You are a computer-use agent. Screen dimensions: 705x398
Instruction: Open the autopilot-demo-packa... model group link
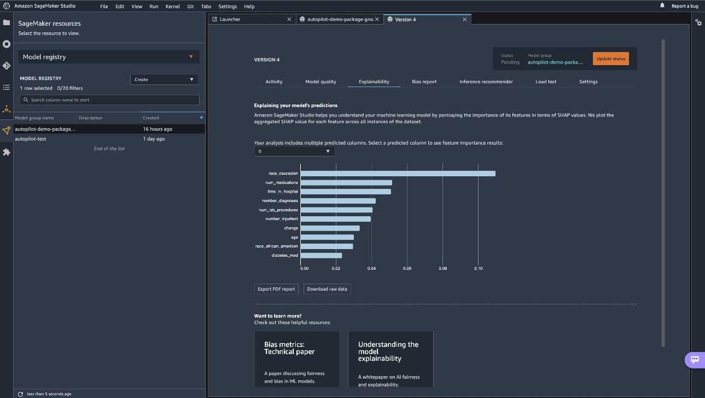555,62
